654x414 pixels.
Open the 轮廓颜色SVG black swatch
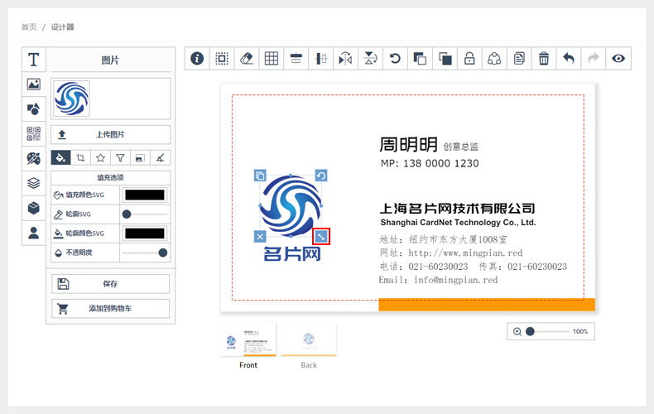click(x=145, y=233)
